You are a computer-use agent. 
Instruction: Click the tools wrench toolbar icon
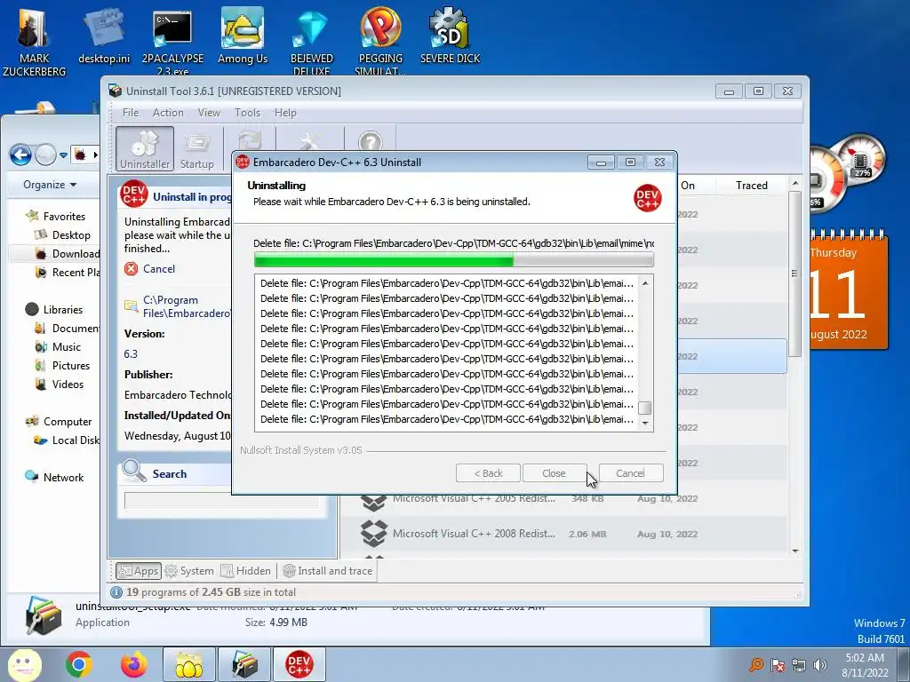309,141
